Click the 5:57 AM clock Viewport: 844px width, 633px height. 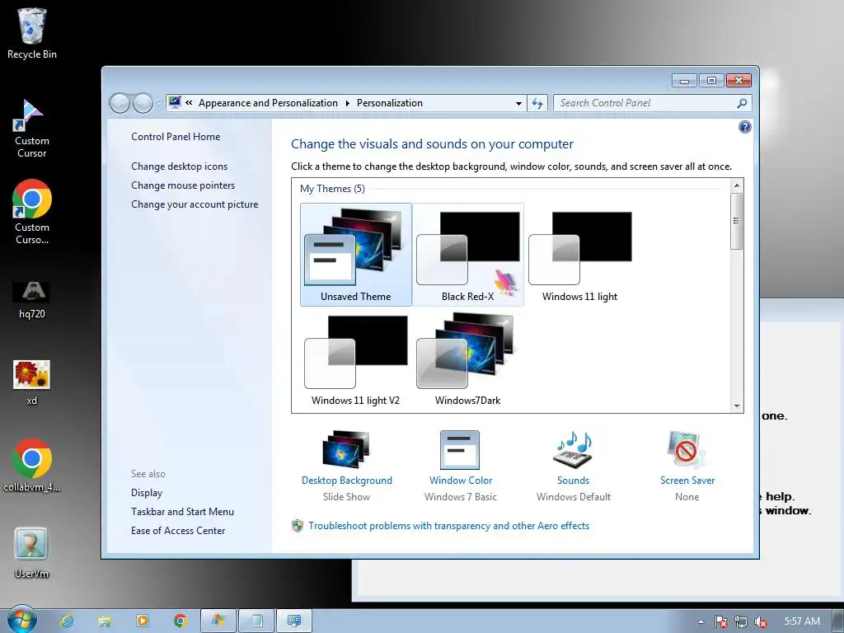tap(802, 621)
